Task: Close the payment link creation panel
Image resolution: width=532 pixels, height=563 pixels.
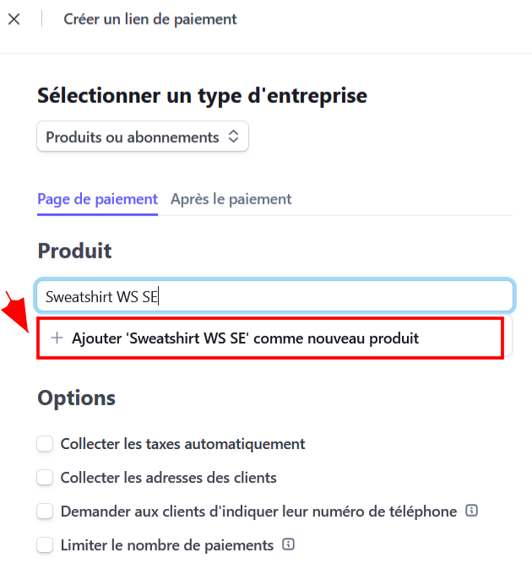Action: pos(14,19)
